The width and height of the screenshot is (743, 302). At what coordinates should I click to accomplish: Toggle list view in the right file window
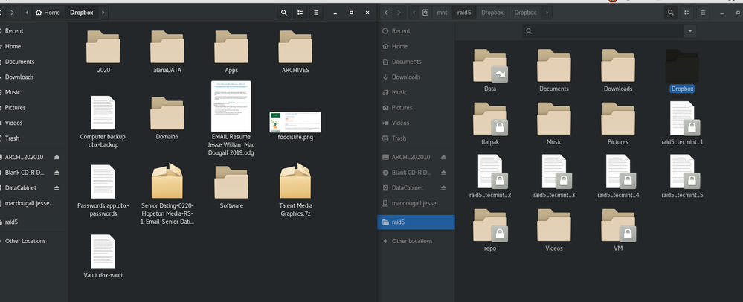click(x=687, y=13)
